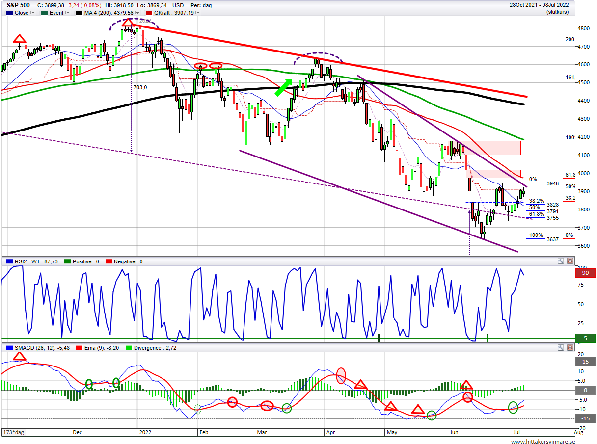
Task: Click the 'Close' series label
Action: point(22,13)
